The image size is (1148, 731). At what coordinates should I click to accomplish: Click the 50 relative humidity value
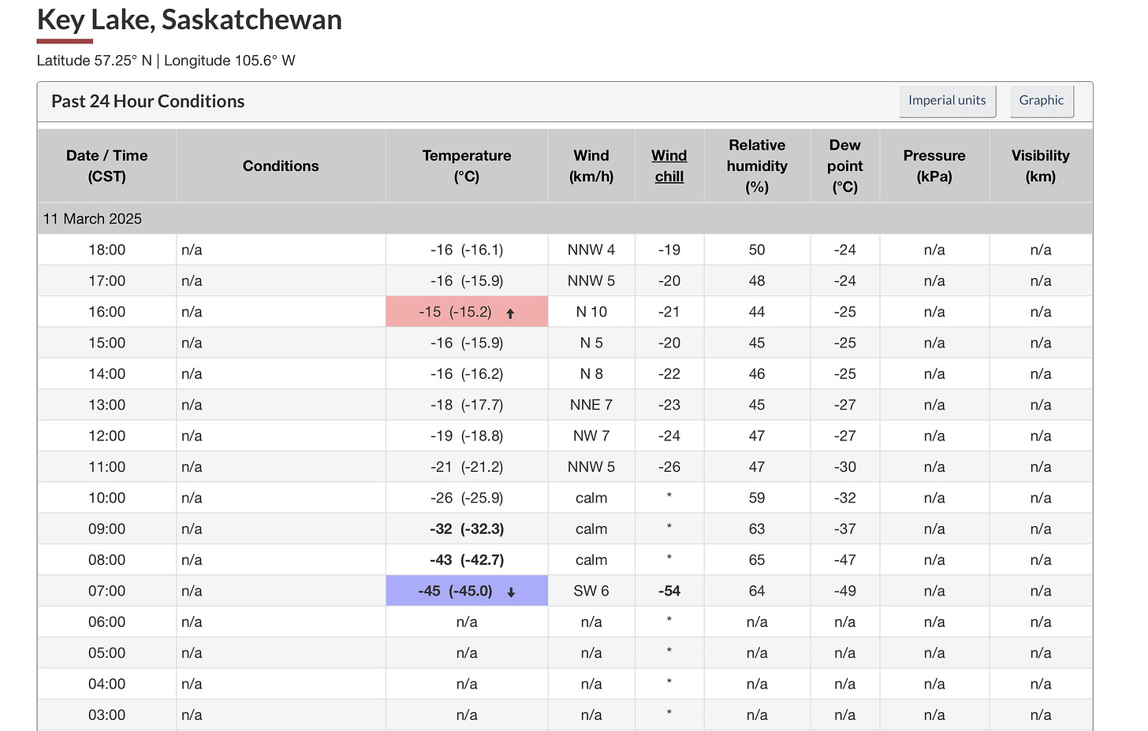click(757, 250)
